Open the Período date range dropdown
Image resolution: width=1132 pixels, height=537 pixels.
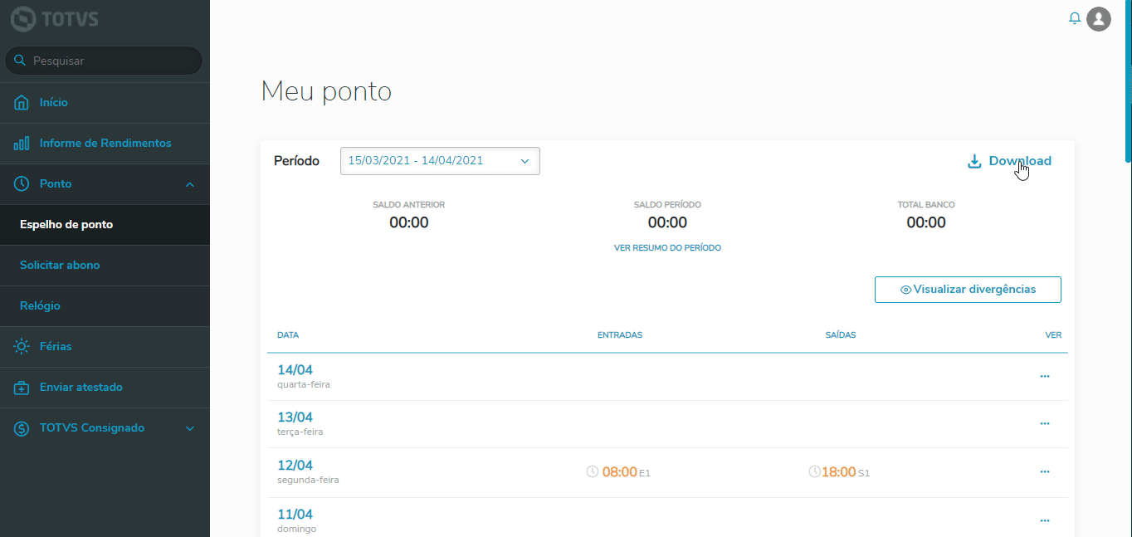pyautogui.click(x=440, y=161)
